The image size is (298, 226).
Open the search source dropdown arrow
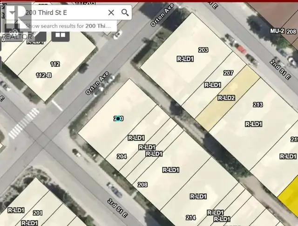[x=12, y=13]
